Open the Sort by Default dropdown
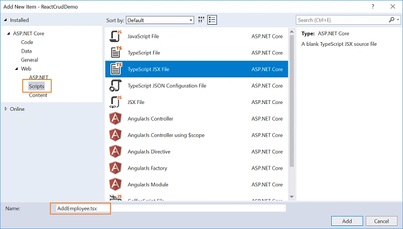Screen dimensions: 403x229 click(159, 20)
